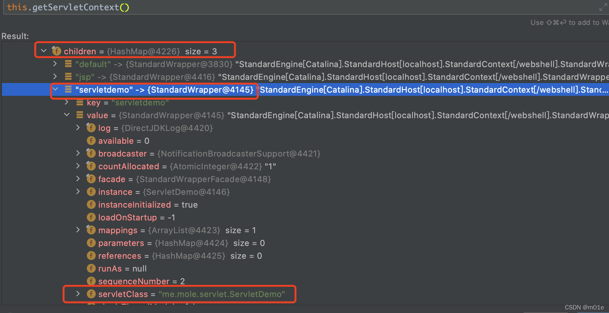This screenshot has height=313, width=609.
Task: Click the "me.mole.servlet.ServletDemo" value
Action: [x=222, y=294]
